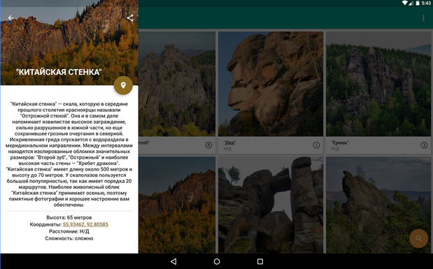Screen dimensions: 433x269
Task: Click the circled info icon on Дед card
Action: click(x=316, y=145)
